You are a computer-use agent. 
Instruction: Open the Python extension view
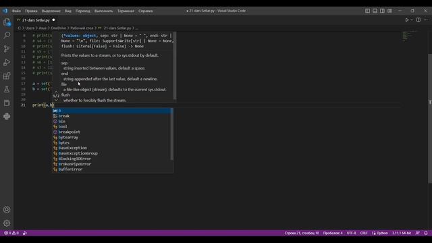click(7, 116)
